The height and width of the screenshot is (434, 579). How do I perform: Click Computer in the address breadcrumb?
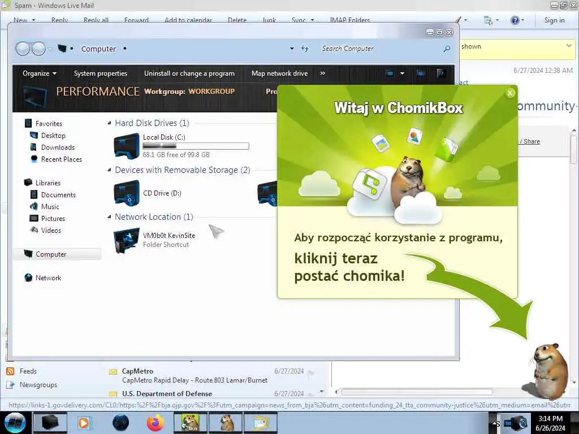click(x=98, y=49)
